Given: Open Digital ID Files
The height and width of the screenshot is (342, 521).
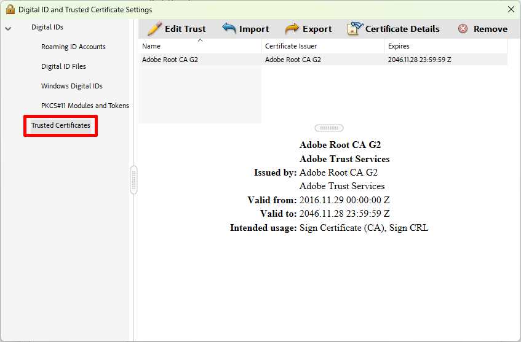Looking at the screenshot, I should pos(63,66).
